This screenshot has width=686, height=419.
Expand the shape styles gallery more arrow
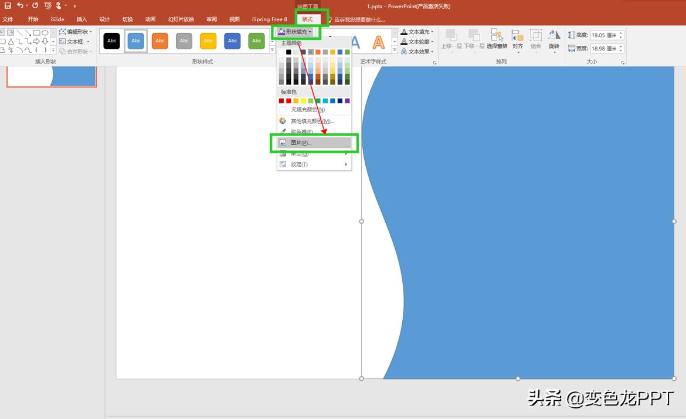(272, 50)
